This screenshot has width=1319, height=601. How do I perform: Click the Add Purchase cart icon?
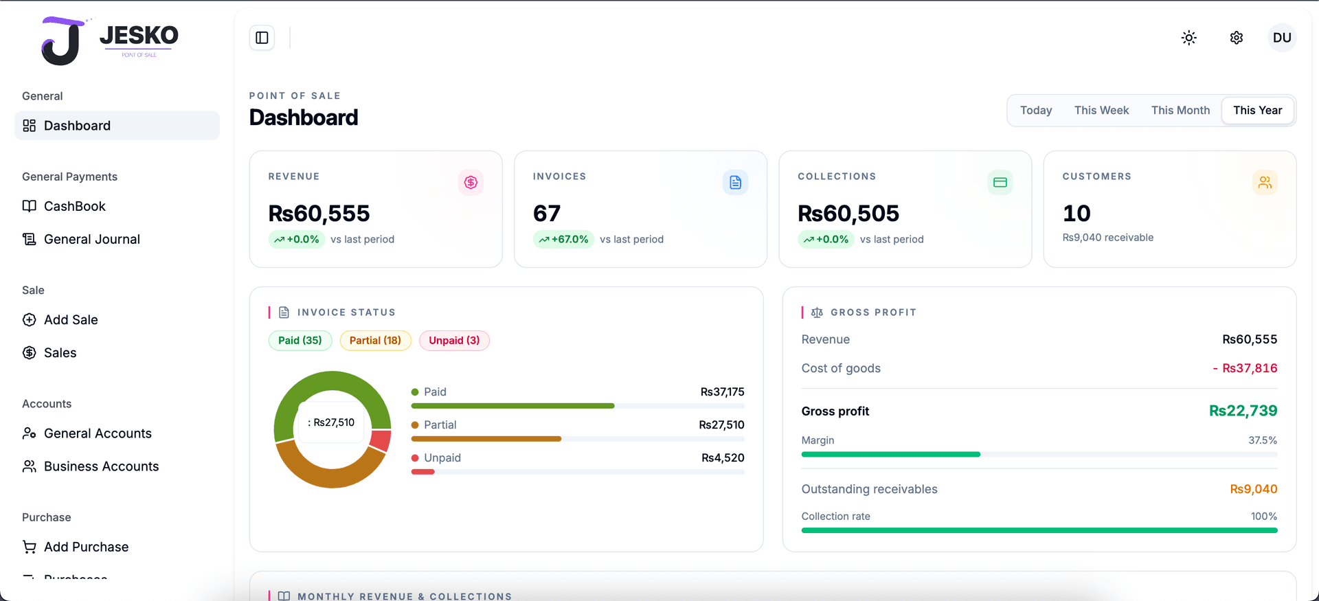tap(29, 547)
